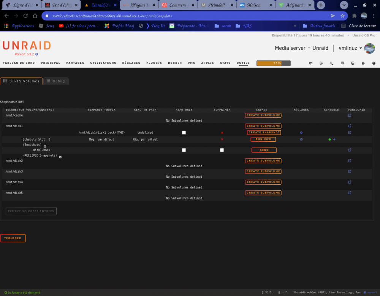Click CREATE SNAPSHOT button
Viewport: 380px width, 296px height.
(264, 133)
